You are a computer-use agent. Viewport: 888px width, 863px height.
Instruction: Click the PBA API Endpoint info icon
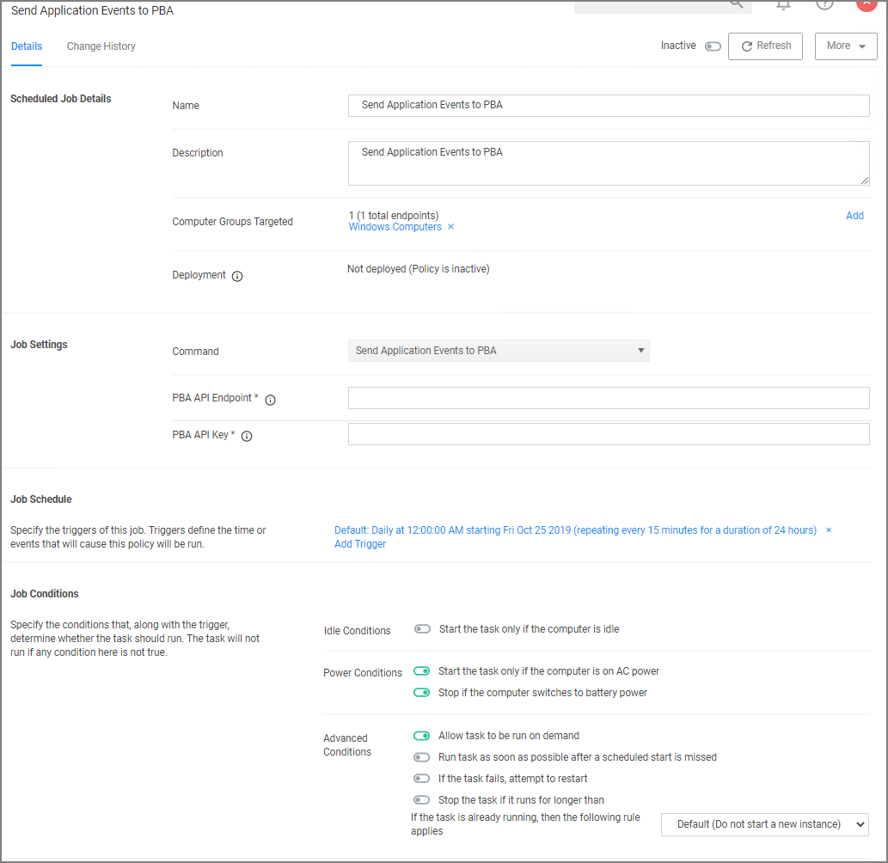coord(270,400)
